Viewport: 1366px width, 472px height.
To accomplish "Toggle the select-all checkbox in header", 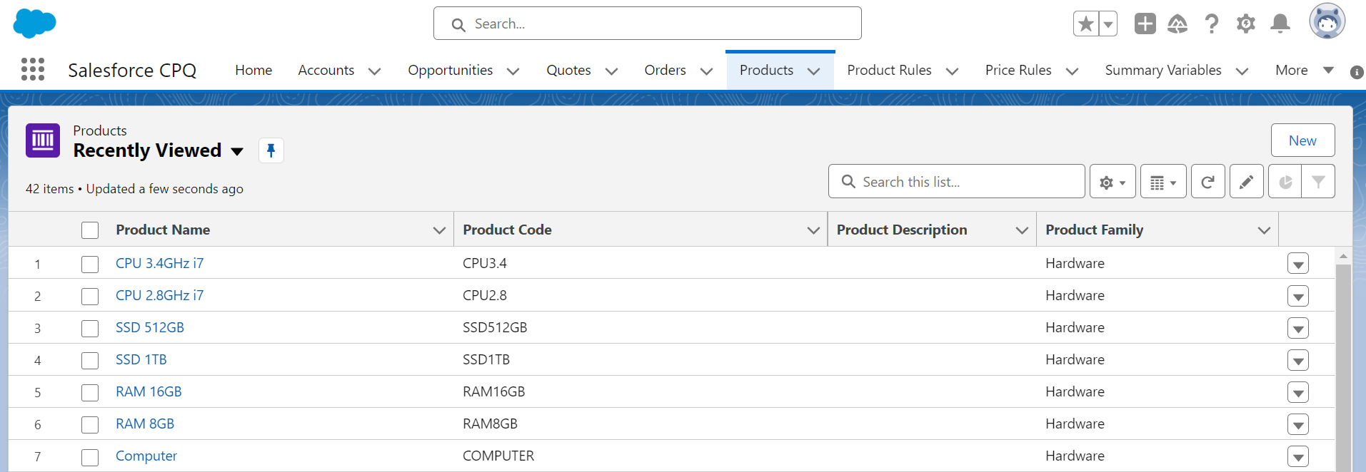I will (x=90, y=230).
